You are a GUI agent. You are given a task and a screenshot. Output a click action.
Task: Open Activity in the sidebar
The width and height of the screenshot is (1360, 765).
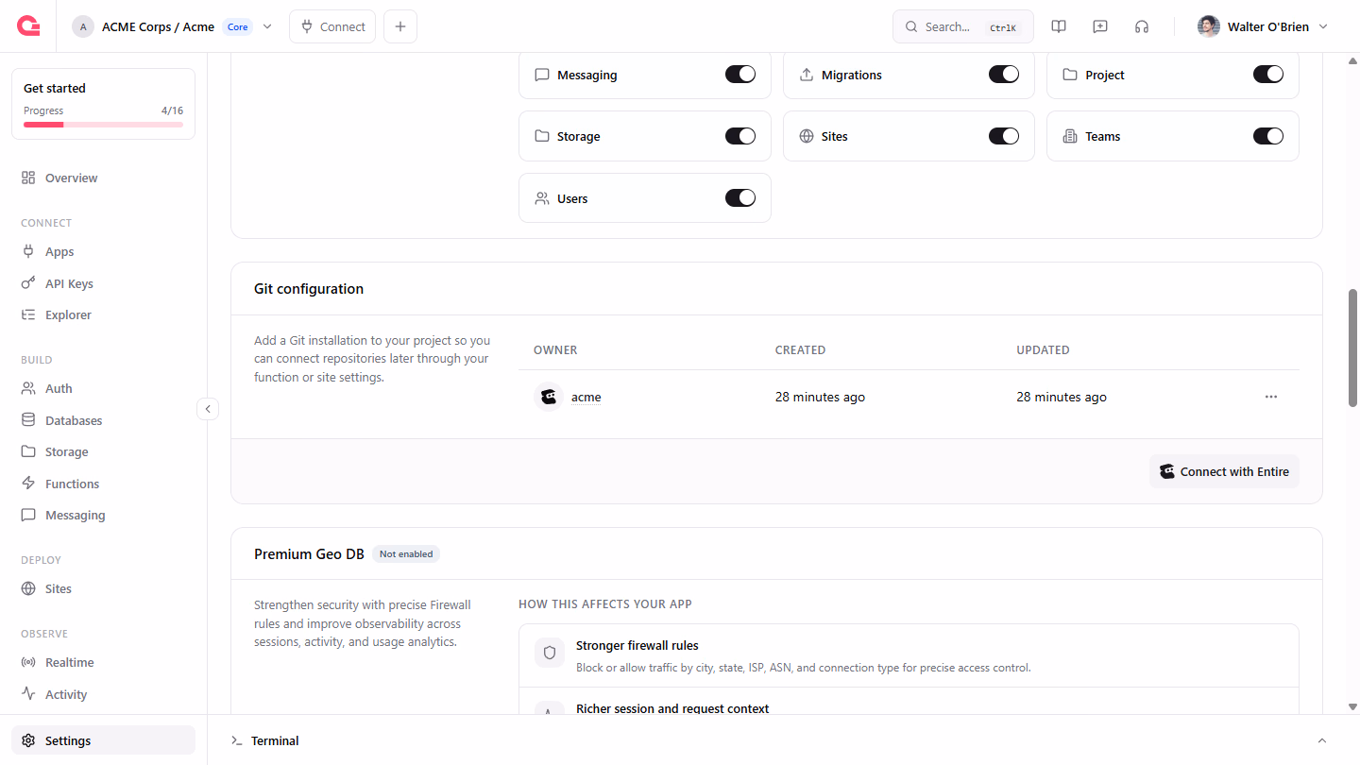pyautogui.click(x=104, y=694)
